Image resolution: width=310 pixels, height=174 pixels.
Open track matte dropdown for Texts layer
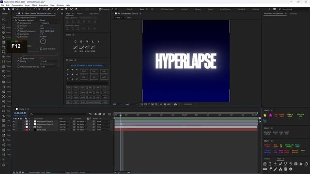tap(81, 127)
